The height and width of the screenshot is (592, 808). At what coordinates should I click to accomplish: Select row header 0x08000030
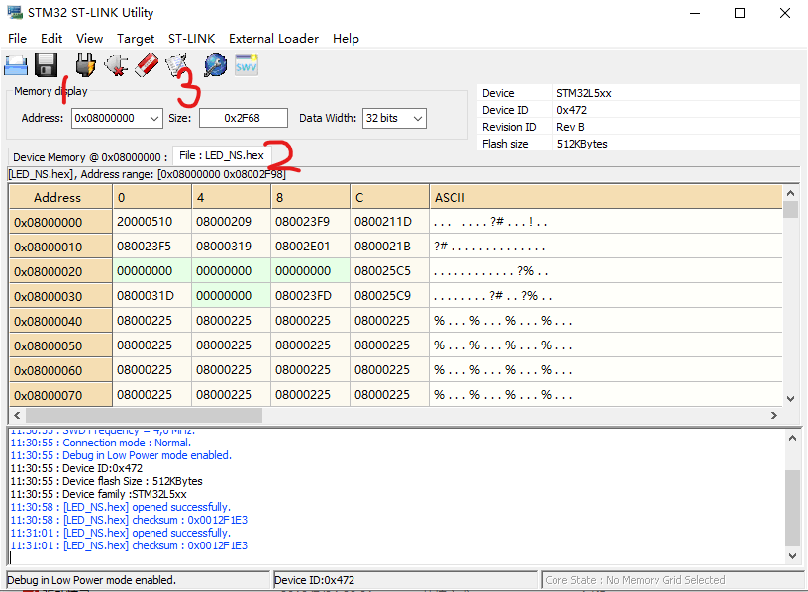(60, 296)
